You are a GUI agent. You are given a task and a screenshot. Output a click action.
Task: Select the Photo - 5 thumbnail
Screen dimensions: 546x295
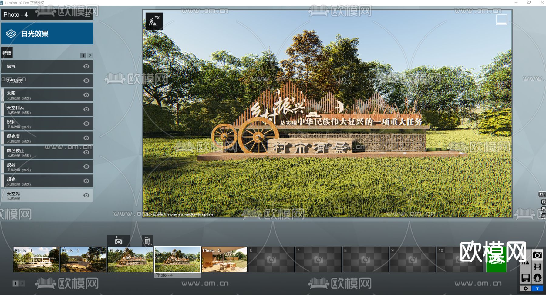[224, 259]
